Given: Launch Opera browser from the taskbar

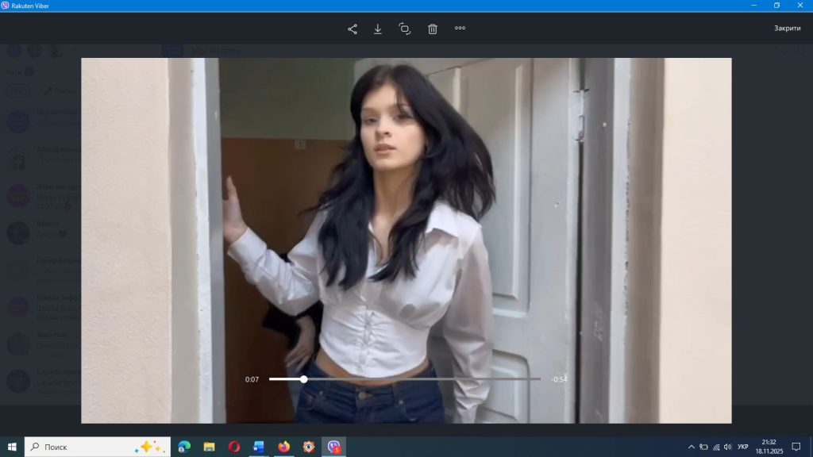Looking at the screenshot, I should tap(234, 447).
